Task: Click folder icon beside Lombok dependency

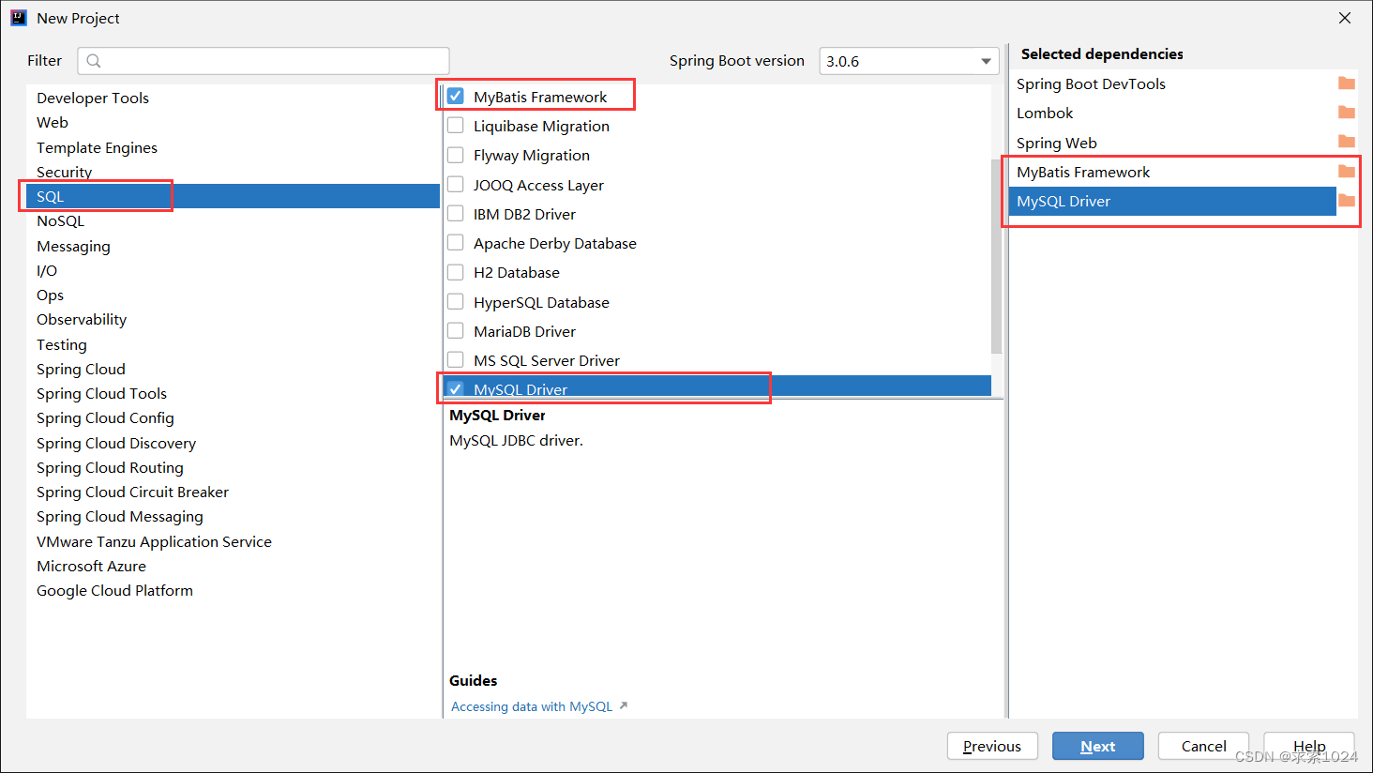Action: pyautogui.click(x=1347, y=113)
